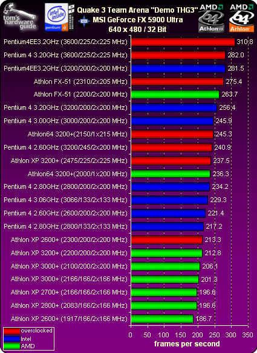
Task: Click label 'Athlon XP 3000+ (2100/200/2x200 MHz)'
Action: point(69,266)
